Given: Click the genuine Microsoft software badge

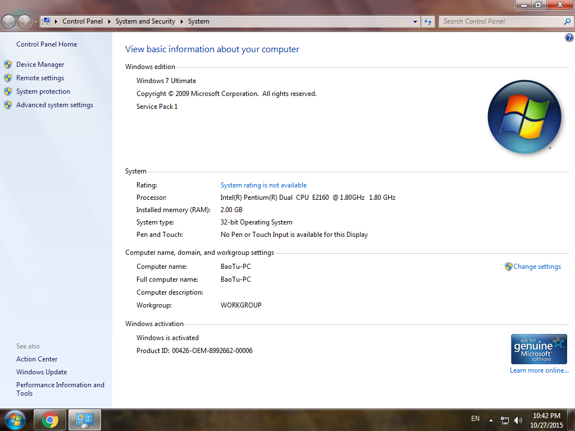Looking at the screenshot, I should coord(539,349).
